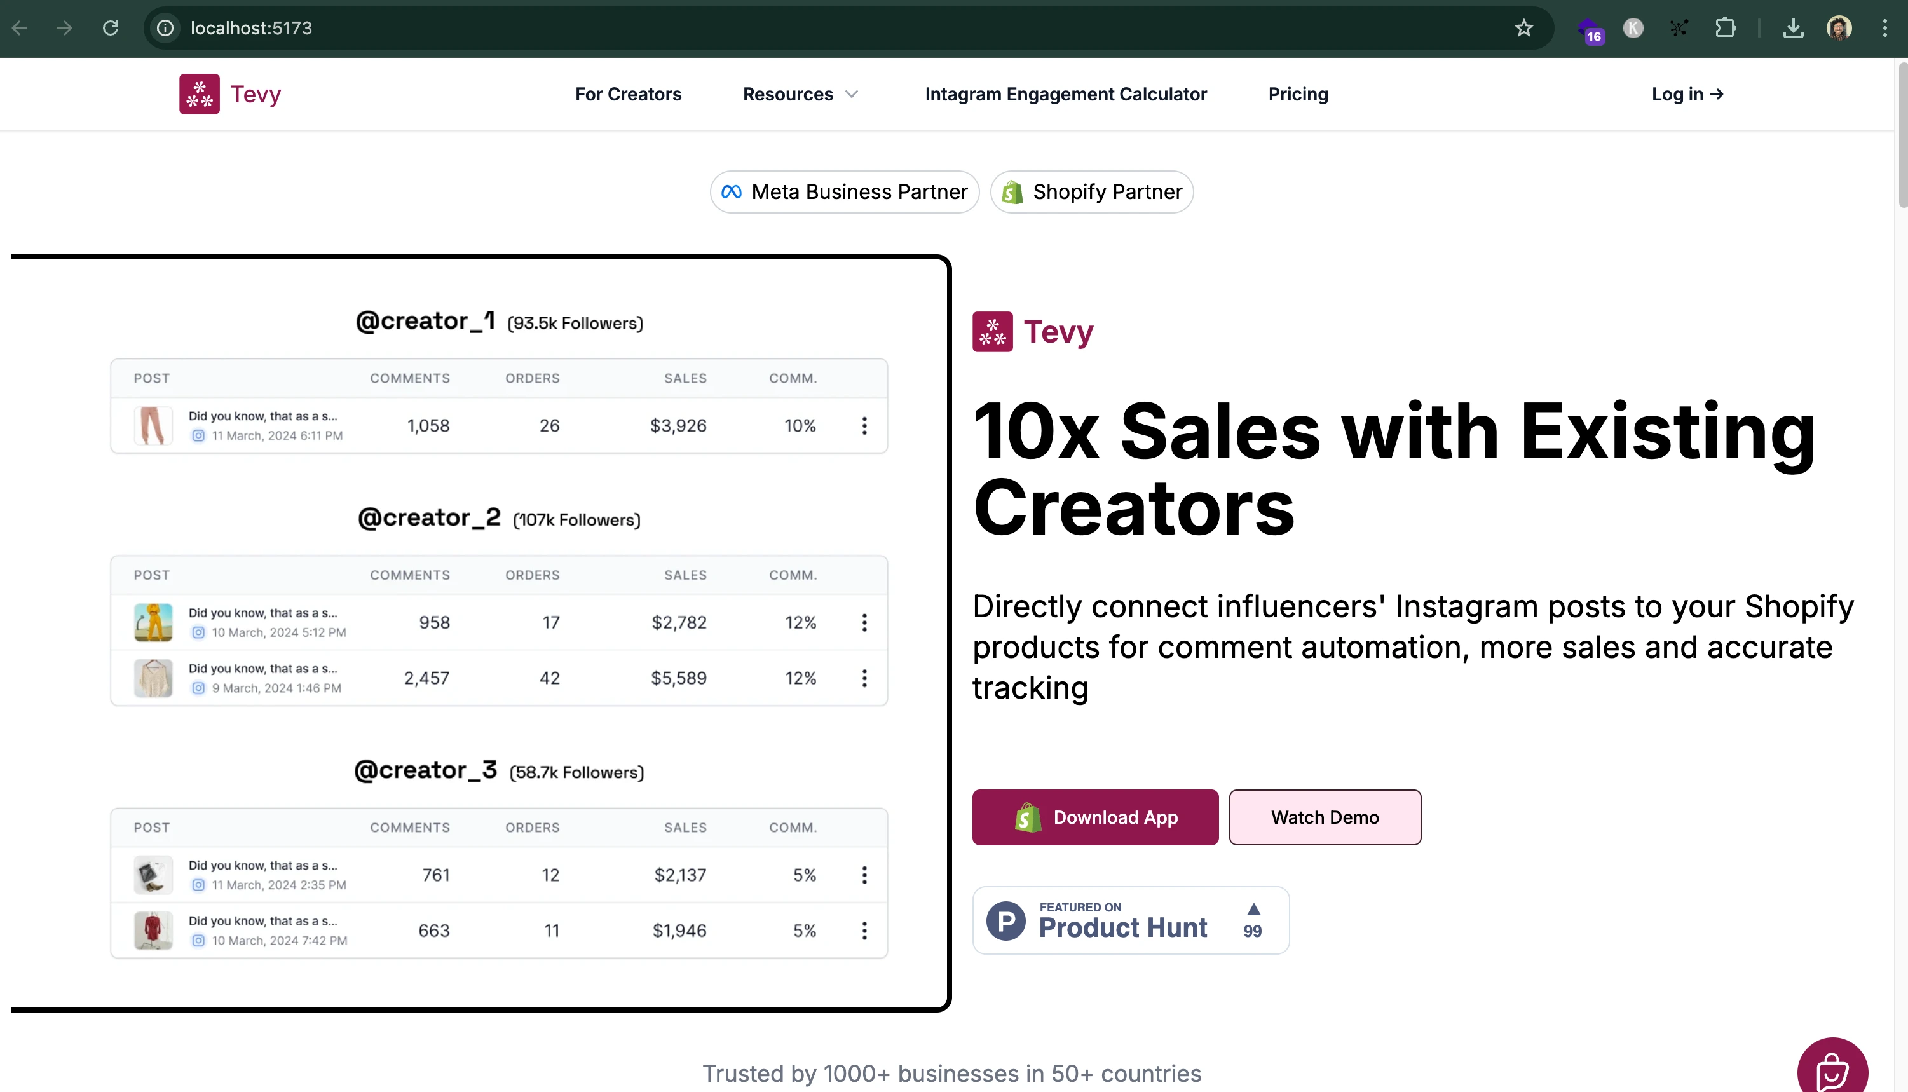Open the For Creators nav item
The image size is (1908, 1092).
pos(628,95)
